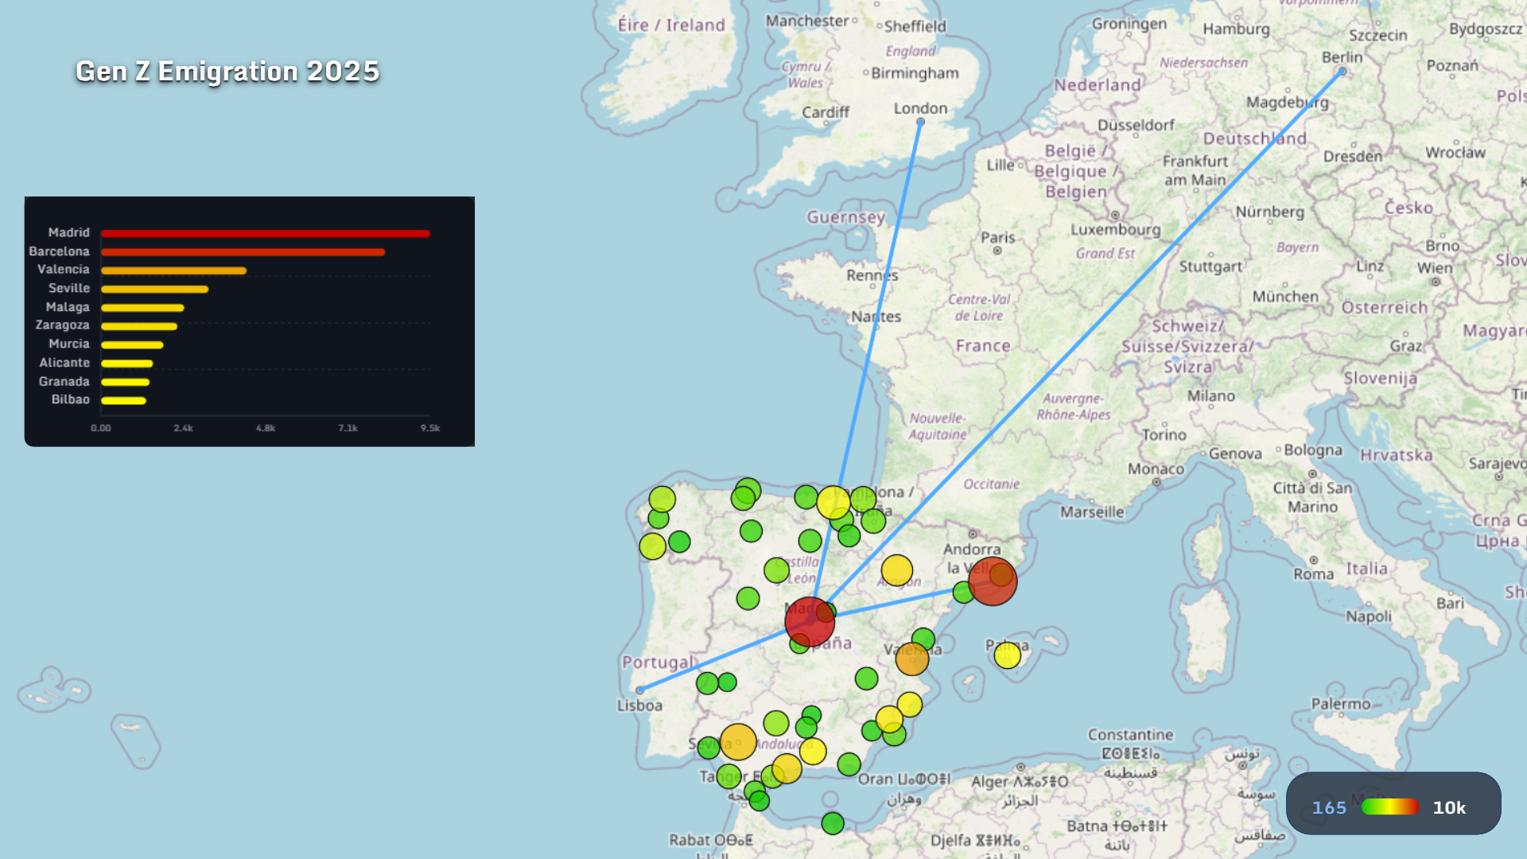Click the Madrid bar in chart
Viewport: 1527px width, 859px height.
pyautogui.click(x=265, y=233)
